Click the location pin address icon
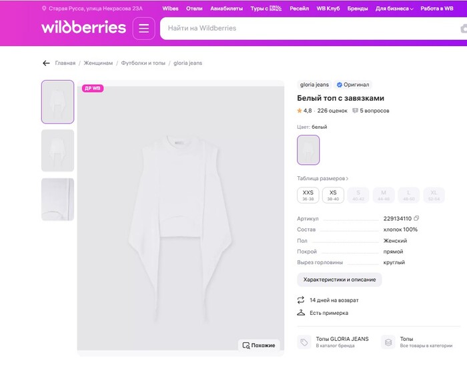 point(44,9)
